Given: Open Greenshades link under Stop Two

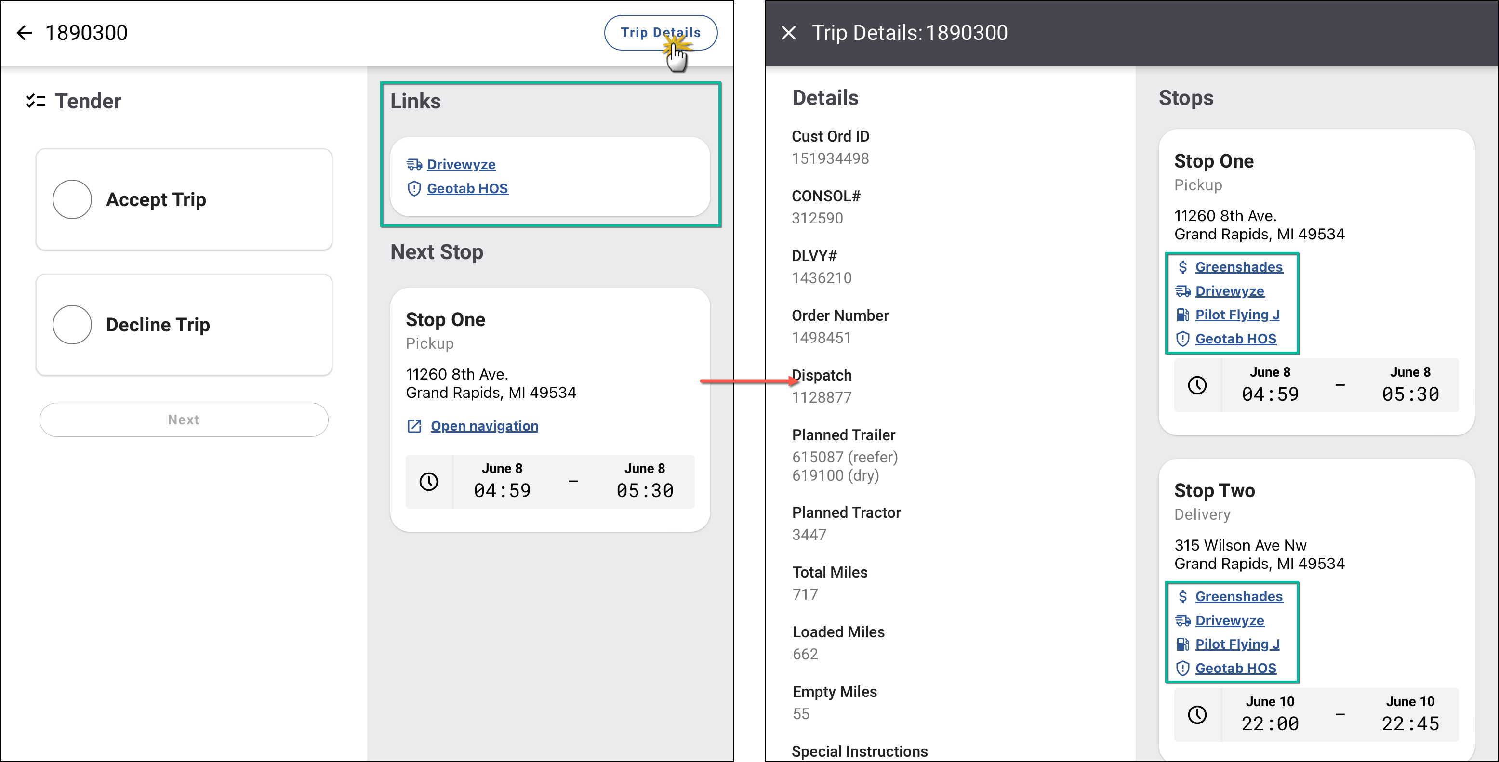Looking at the screenshot, I should coord(1238,597).
